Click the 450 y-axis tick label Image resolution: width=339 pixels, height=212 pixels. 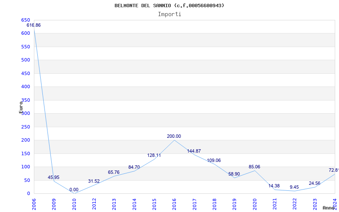tap(26, 73)
